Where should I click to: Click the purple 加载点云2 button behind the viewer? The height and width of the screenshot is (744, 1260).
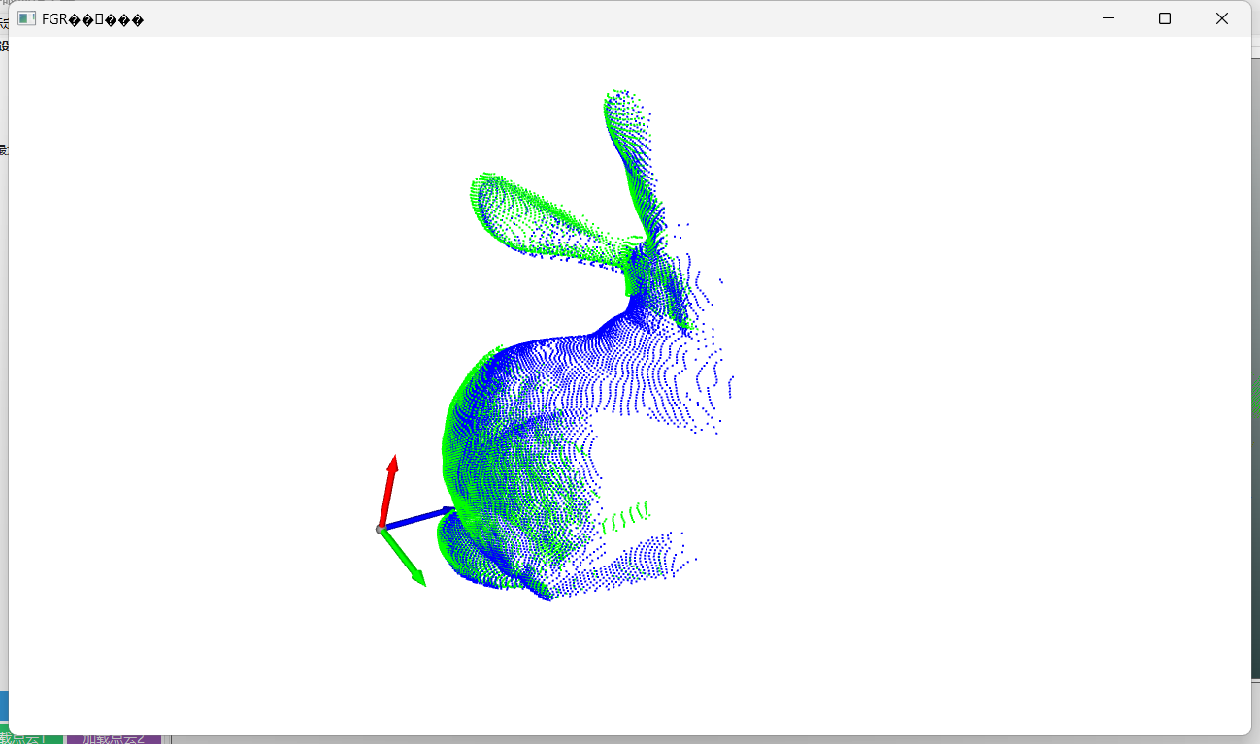coord(114,739)
